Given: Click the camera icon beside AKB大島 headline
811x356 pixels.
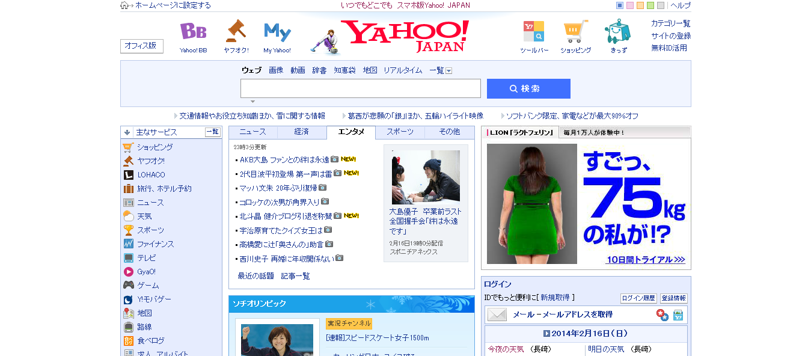Looking at the screenshot, I should [x=335, y=159].
